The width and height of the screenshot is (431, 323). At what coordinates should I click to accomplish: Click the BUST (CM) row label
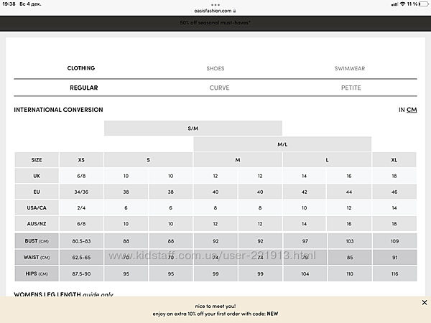click(x=37, y=240)
